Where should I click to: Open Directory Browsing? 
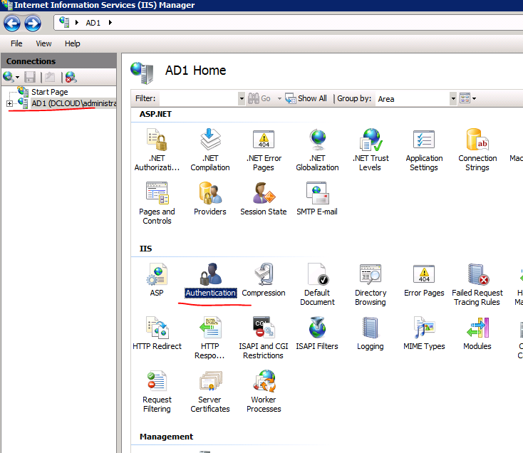coord(371,284)
